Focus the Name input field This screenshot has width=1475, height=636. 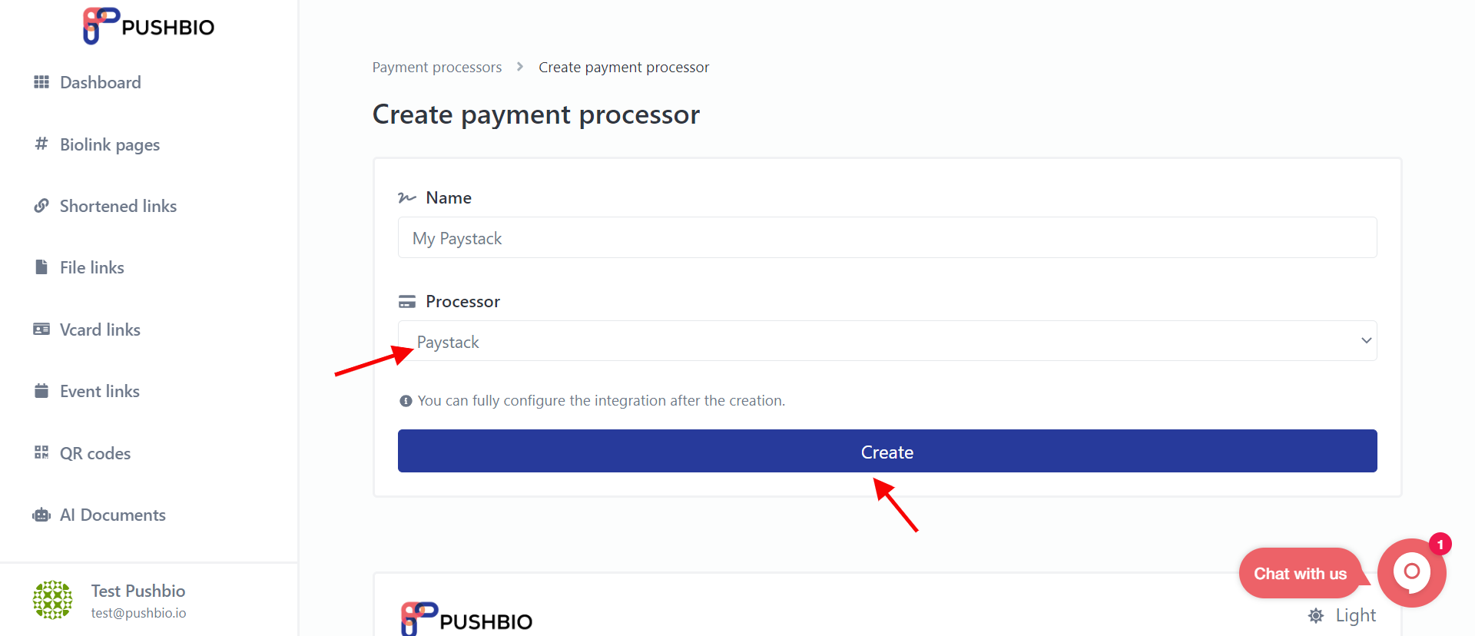click(x=887, y=238)
